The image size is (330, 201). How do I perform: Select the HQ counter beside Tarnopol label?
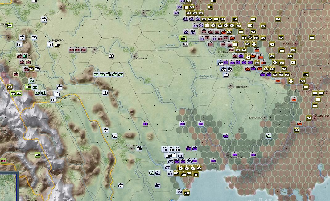57,45
